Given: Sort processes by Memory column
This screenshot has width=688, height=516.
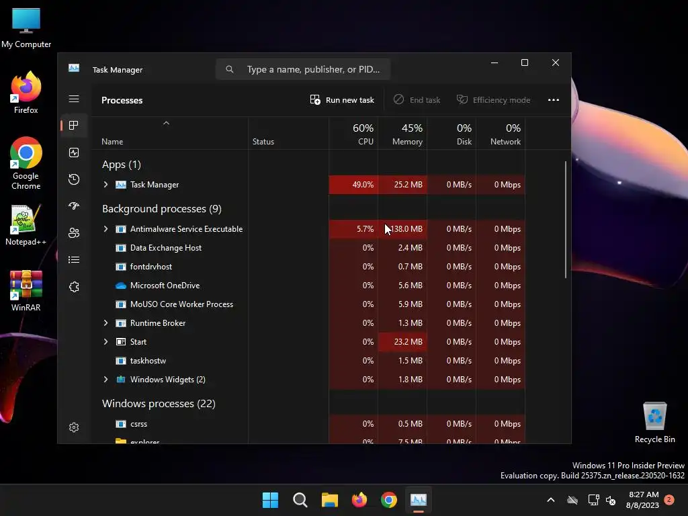Looking at the screenshot, I should pyautogui.click(x=402, y=134).
